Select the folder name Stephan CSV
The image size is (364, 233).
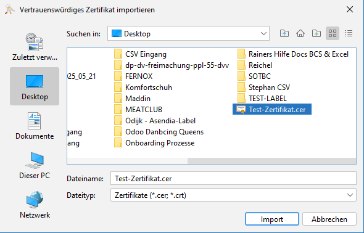269,88
